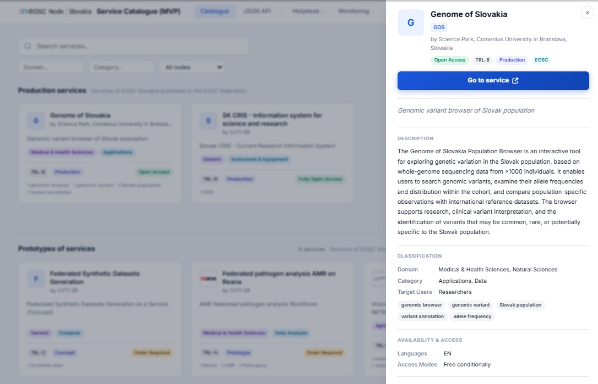Click the Free conditionally access mode value
Viewport: 598px width, 384px height.
(x=467, y=365)
